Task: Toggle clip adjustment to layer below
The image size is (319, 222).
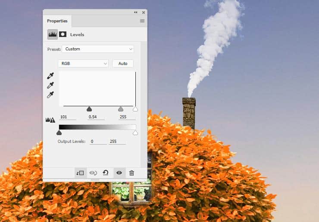Action: click(80, 173)
